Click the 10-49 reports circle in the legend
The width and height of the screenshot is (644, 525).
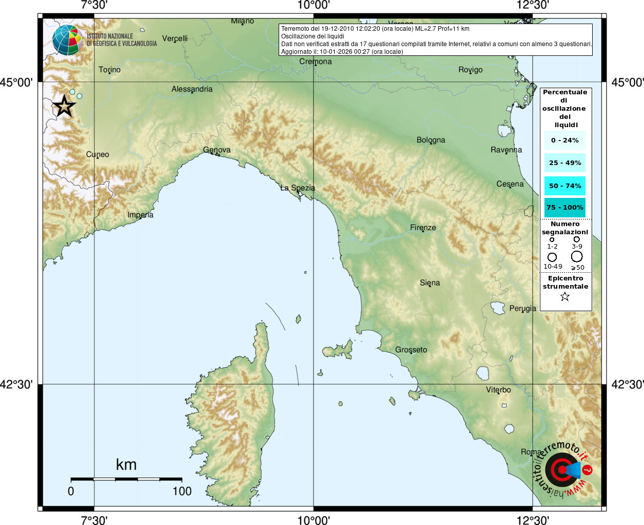click(552, 257)
